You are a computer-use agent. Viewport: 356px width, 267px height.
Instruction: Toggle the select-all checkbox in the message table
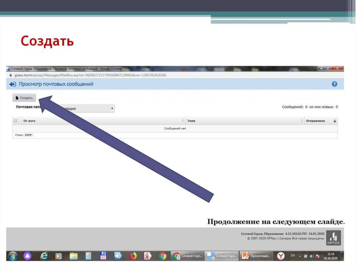(15, 120)
